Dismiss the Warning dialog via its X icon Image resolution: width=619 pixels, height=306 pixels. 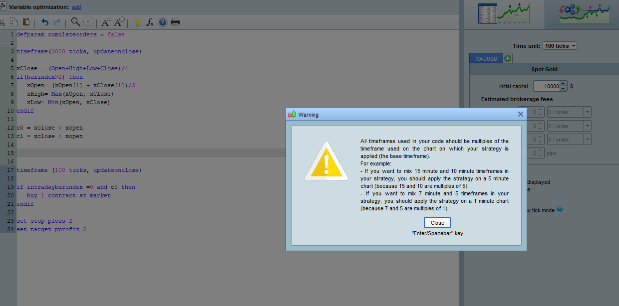[x=520, y=114]
